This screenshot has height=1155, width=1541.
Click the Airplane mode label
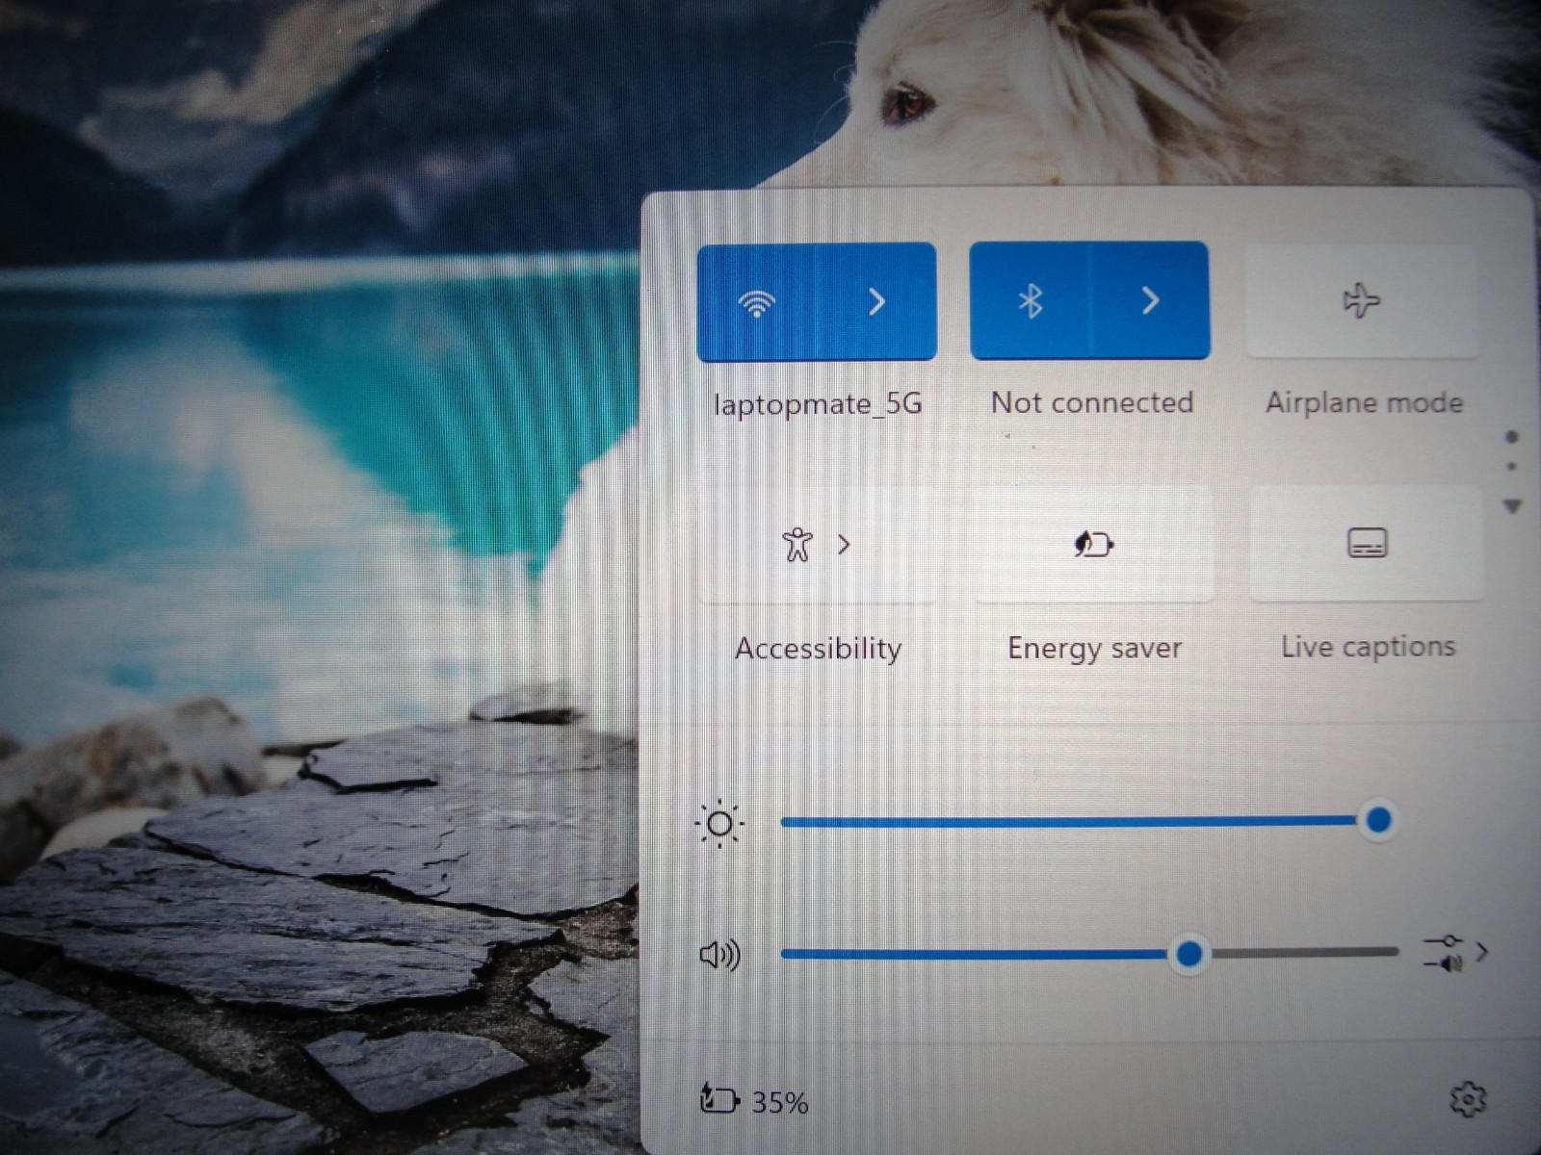1365,402
